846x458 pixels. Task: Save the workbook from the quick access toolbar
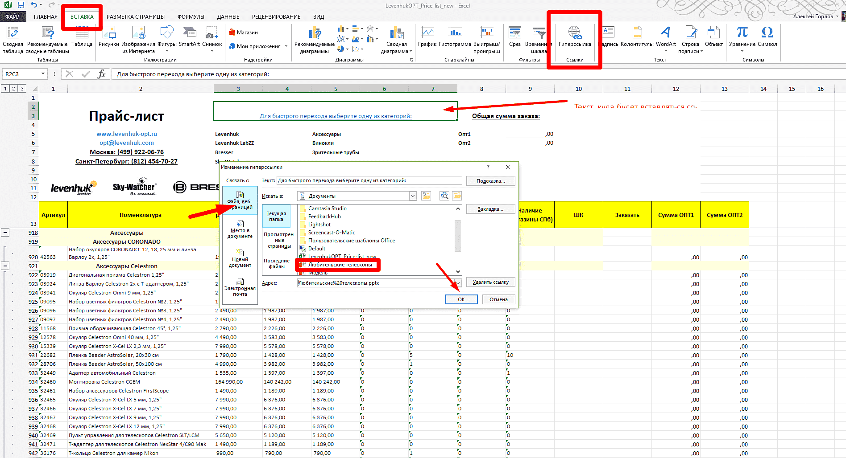click(21, 5)
